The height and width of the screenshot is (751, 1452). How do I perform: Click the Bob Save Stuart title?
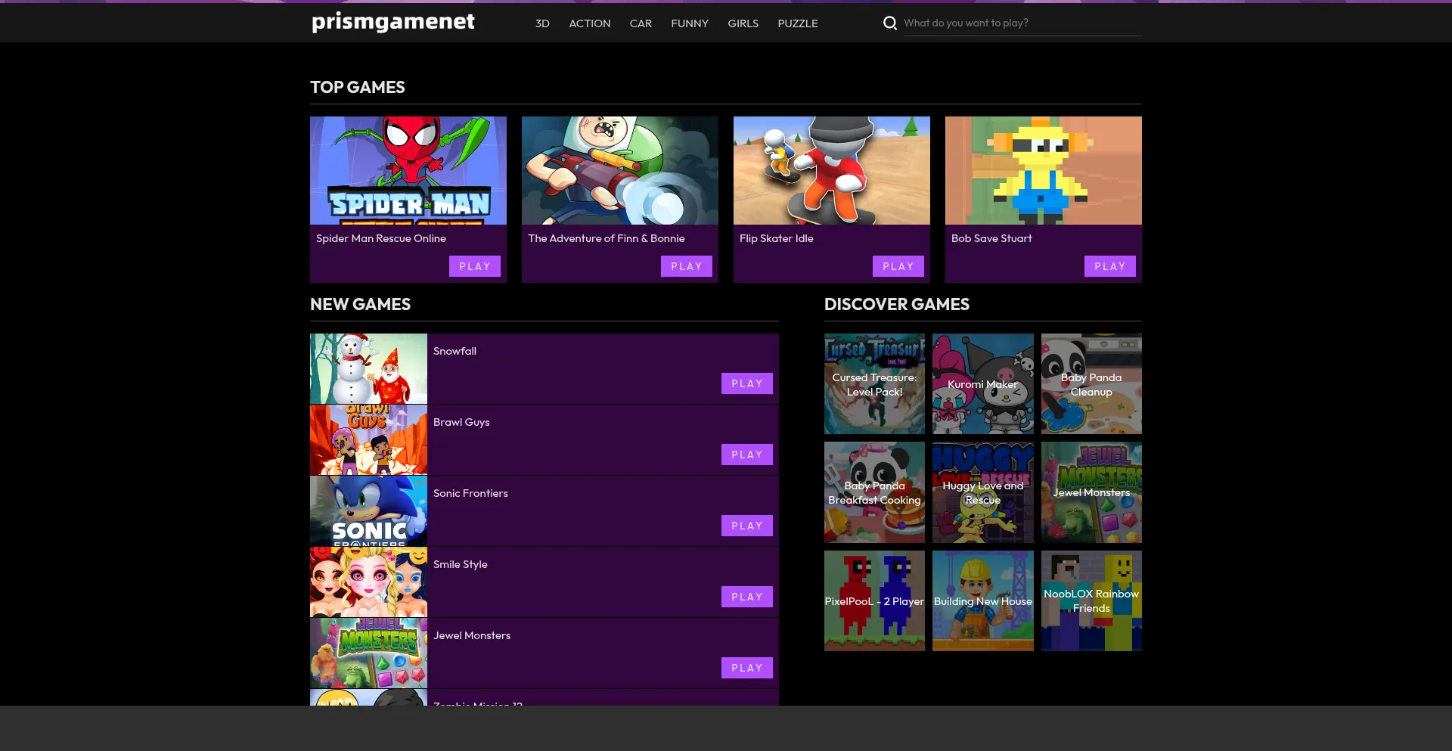(991, 238)
